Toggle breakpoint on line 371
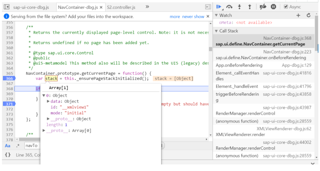 point(9,104)
